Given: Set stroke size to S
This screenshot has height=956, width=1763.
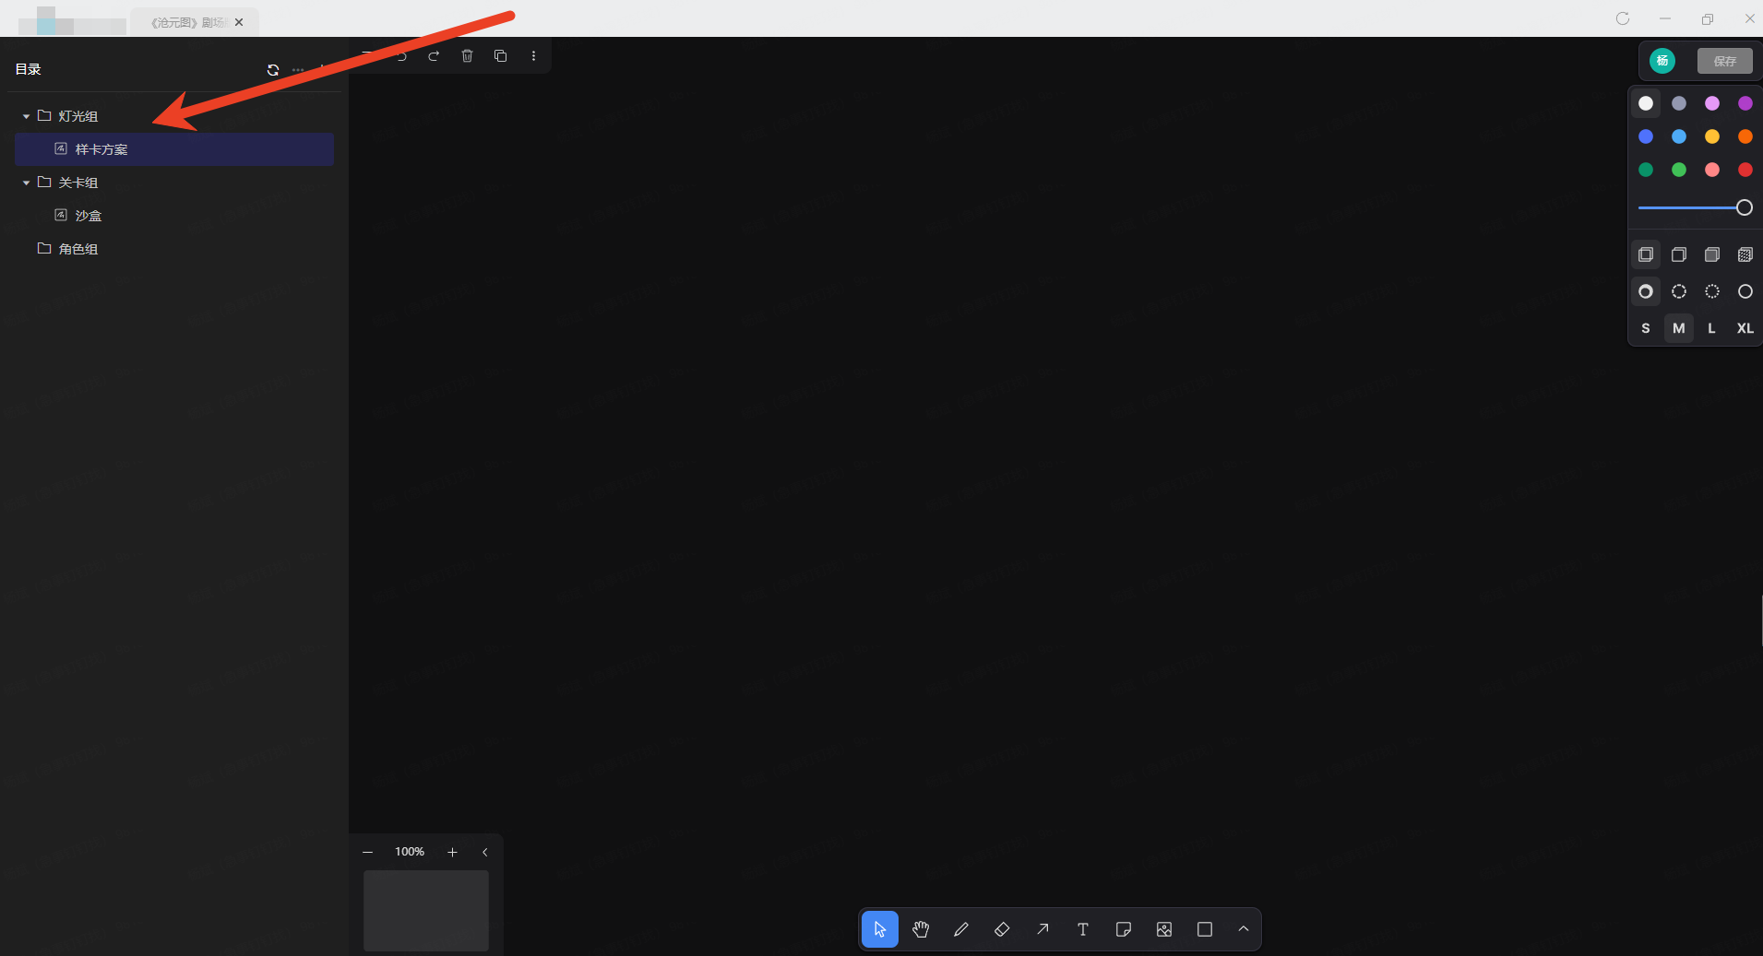Looking at the screenshot, I should click(1646, 328).
